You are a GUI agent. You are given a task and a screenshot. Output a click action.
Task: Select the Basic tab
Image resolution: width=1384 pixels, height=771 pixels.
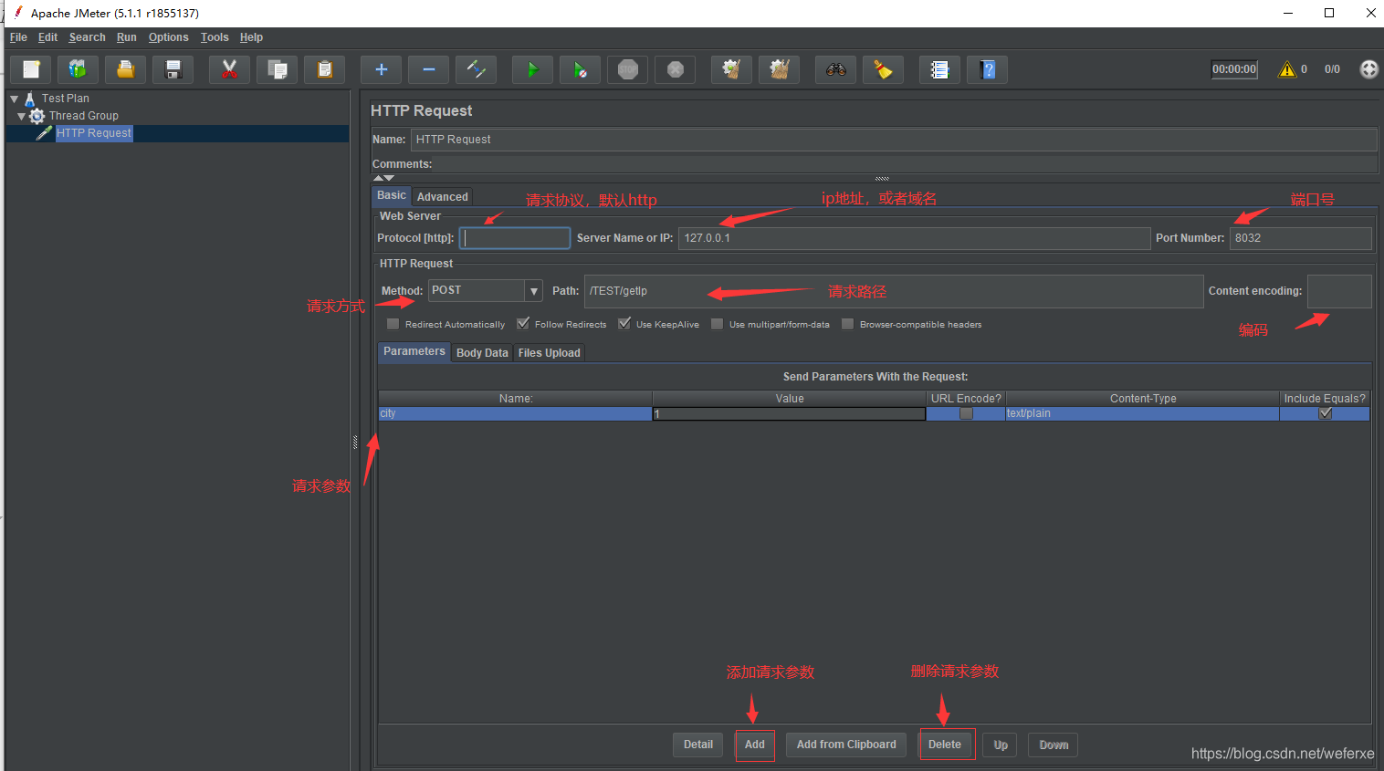[x=391, y=195]
